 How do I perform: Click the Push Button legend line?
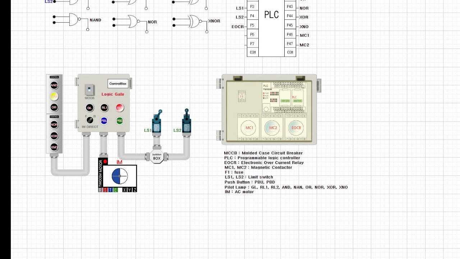pyautogui.click(x=250, y=182)
